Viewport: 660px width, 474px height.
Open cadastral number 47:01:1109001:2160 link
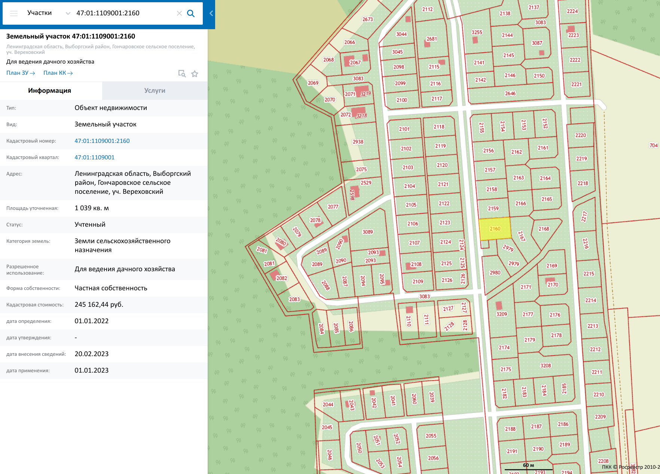[102, 141]
